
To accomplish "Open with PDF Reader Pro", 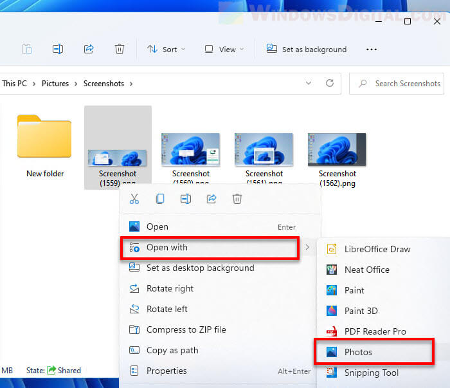I will coord(383,332).
